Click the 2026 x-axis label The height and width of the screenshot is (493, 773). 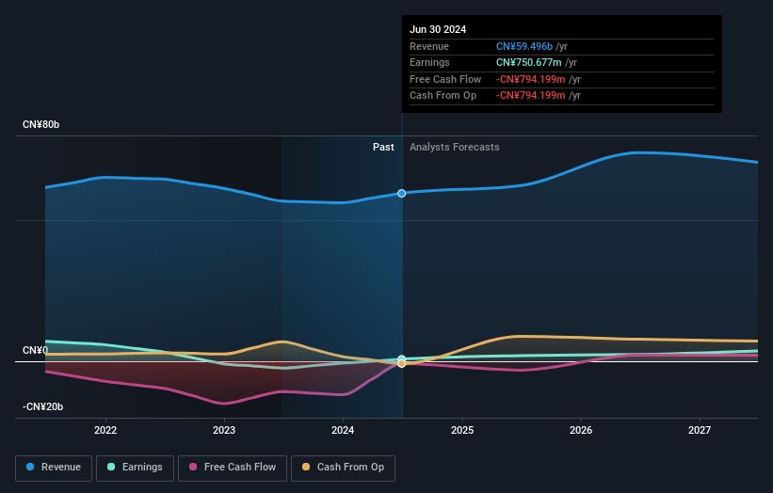tap(581, 431)
